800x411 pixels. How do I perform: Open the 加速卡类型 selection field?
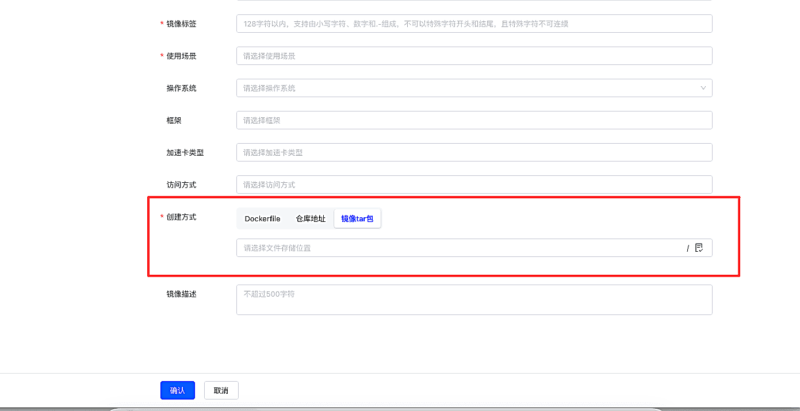(x=474, y=152)
